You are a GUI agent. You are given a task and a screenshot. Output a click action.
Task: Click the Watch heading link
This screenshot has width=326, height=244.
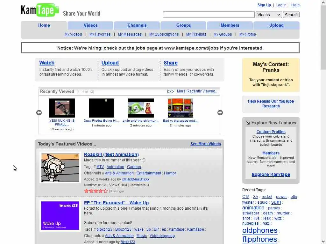[47, 63]
